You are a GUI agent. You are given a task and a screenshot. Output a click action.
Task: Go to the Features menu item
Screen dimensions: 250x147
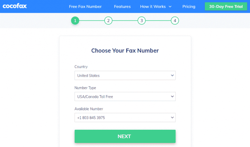(122, 7)
